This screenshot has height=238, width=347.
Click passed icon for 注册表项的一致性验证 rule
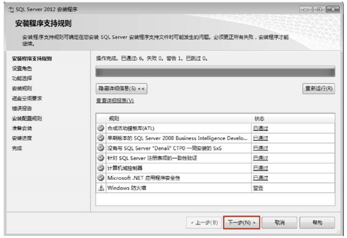[x=101, y=158]
